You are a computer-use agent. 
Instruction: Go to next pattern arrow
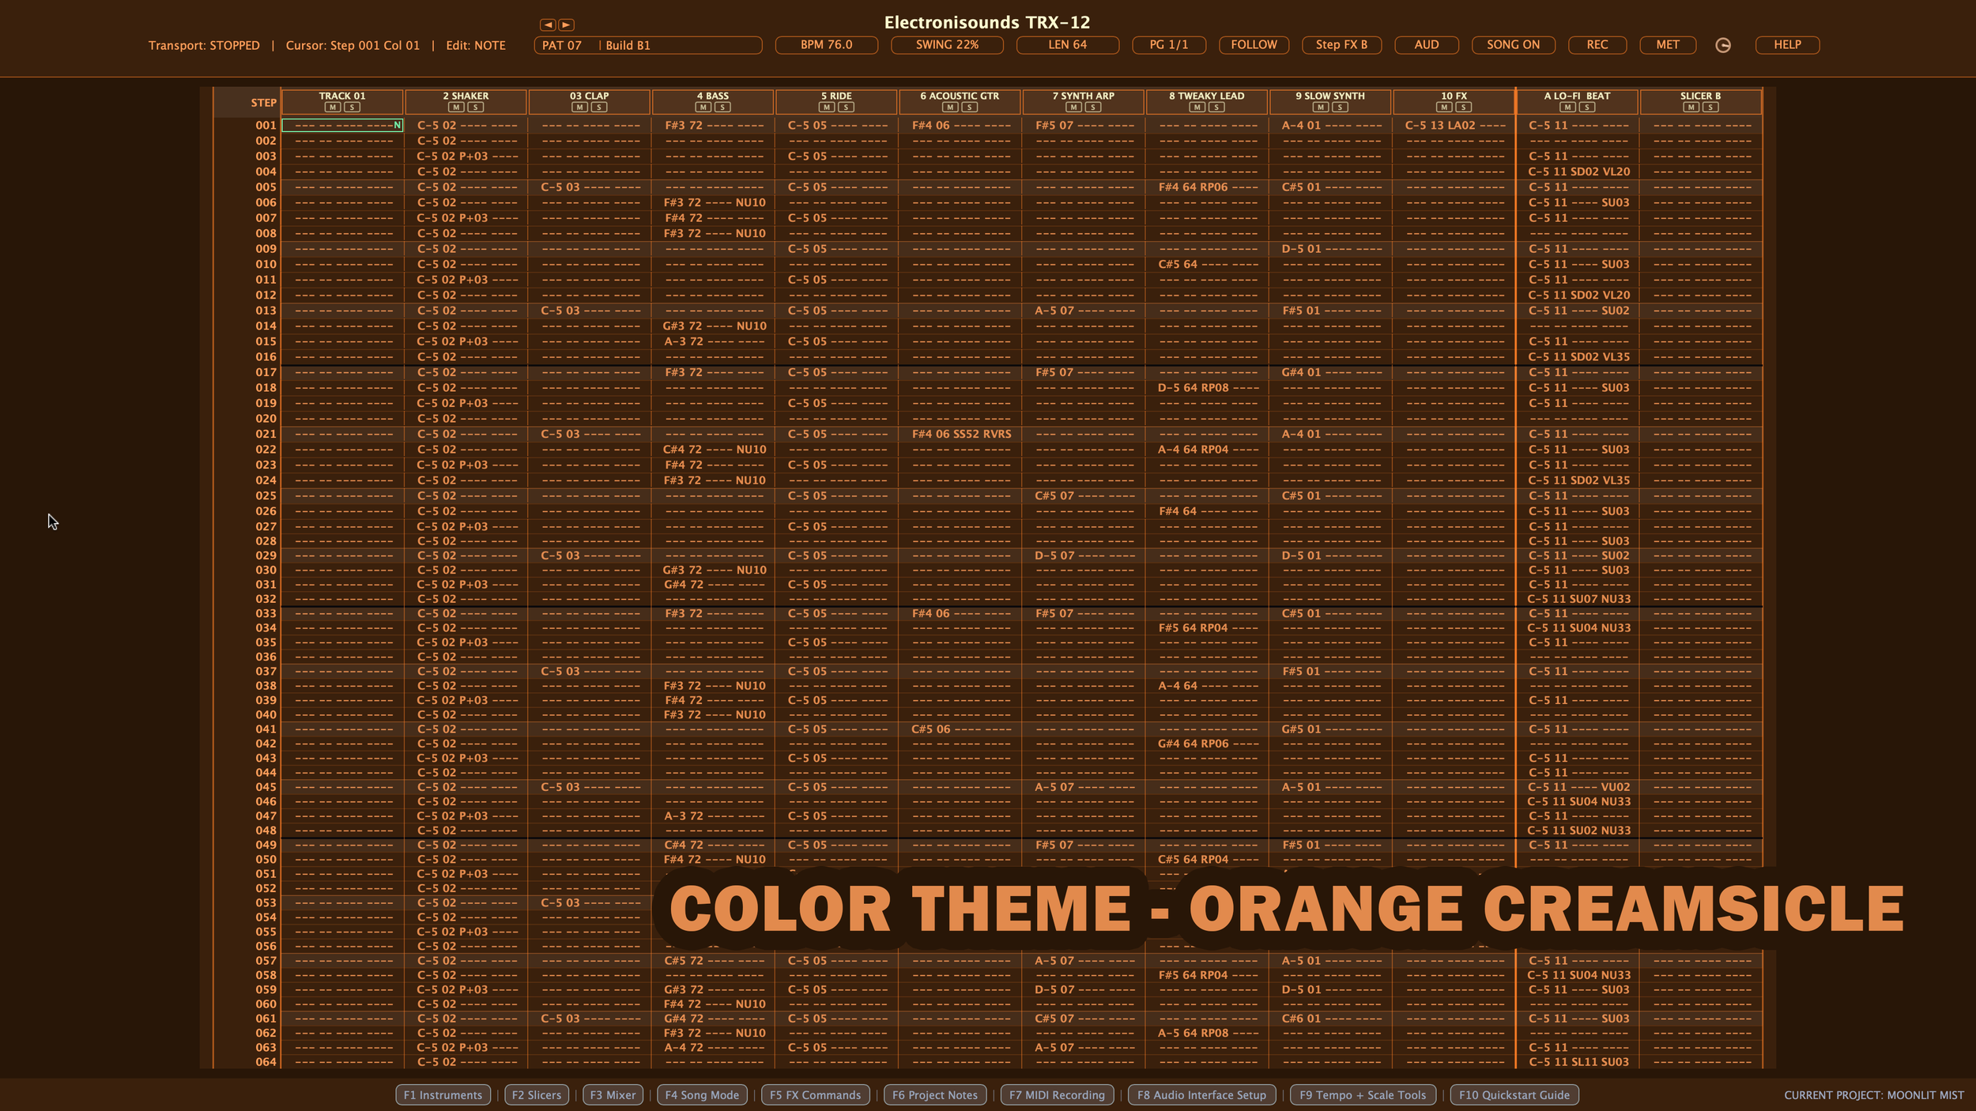(566, 25)
